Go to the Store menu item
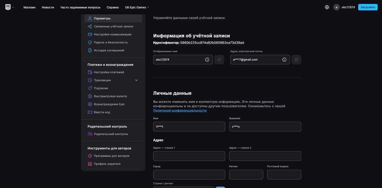Screen dimensions: 382x188 click(x=29, y=7)
